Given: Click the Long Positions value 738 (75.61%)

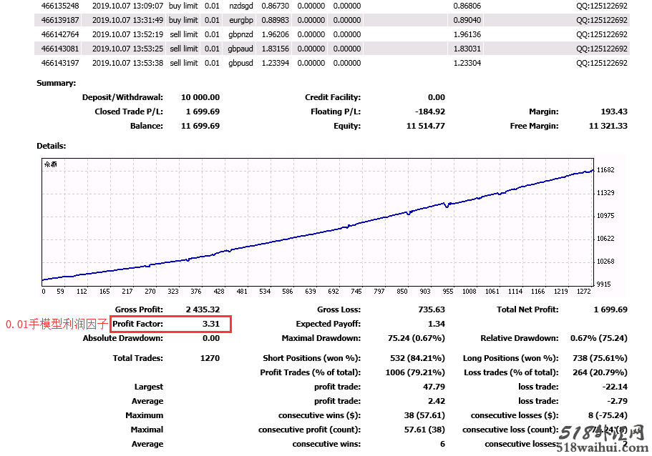Looking at the screenshot, I should click(600, 358).
